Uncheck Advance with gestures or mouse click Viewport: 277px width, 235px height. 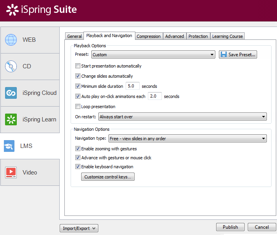click(78, 158)
